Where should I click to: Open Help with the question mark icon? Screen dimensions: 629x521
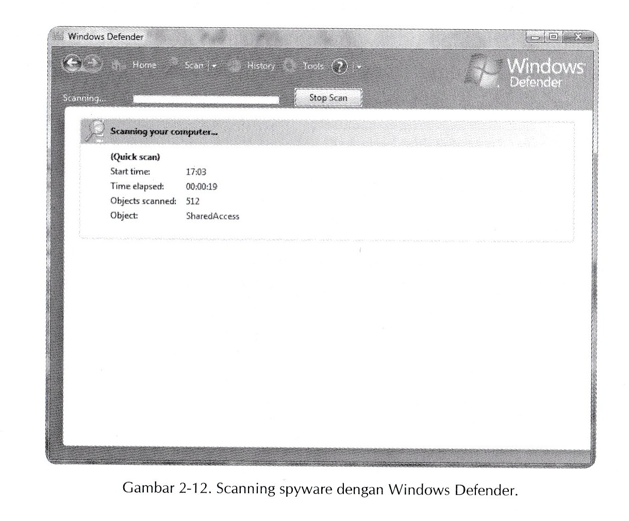(340, 66)
